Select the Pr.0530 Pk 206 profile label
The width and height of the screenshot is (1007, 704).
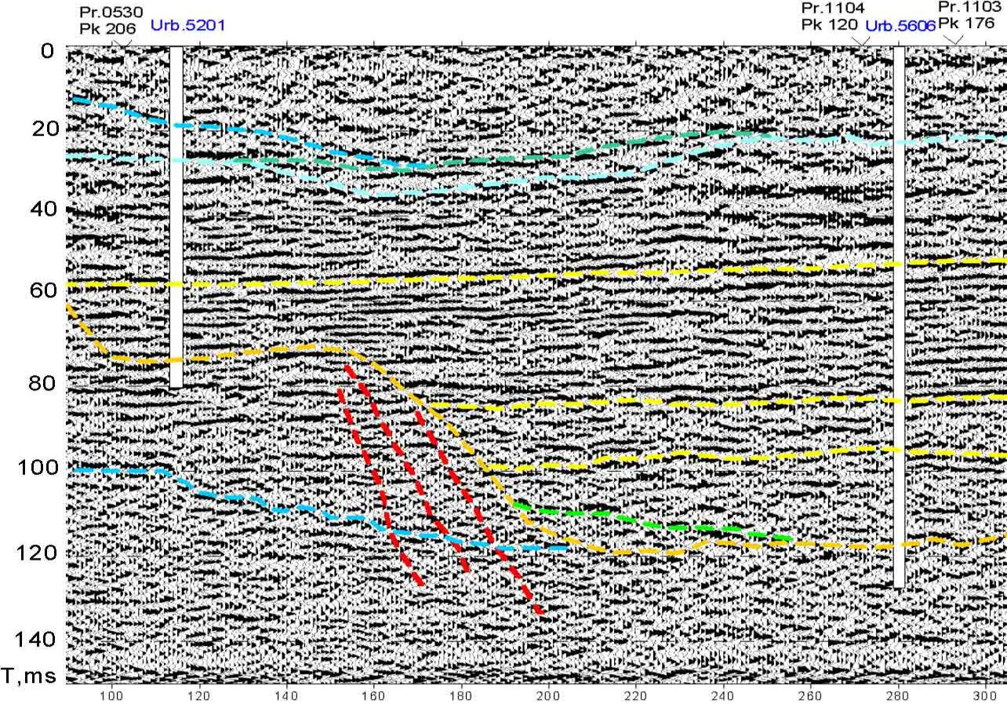coord(107,20)
